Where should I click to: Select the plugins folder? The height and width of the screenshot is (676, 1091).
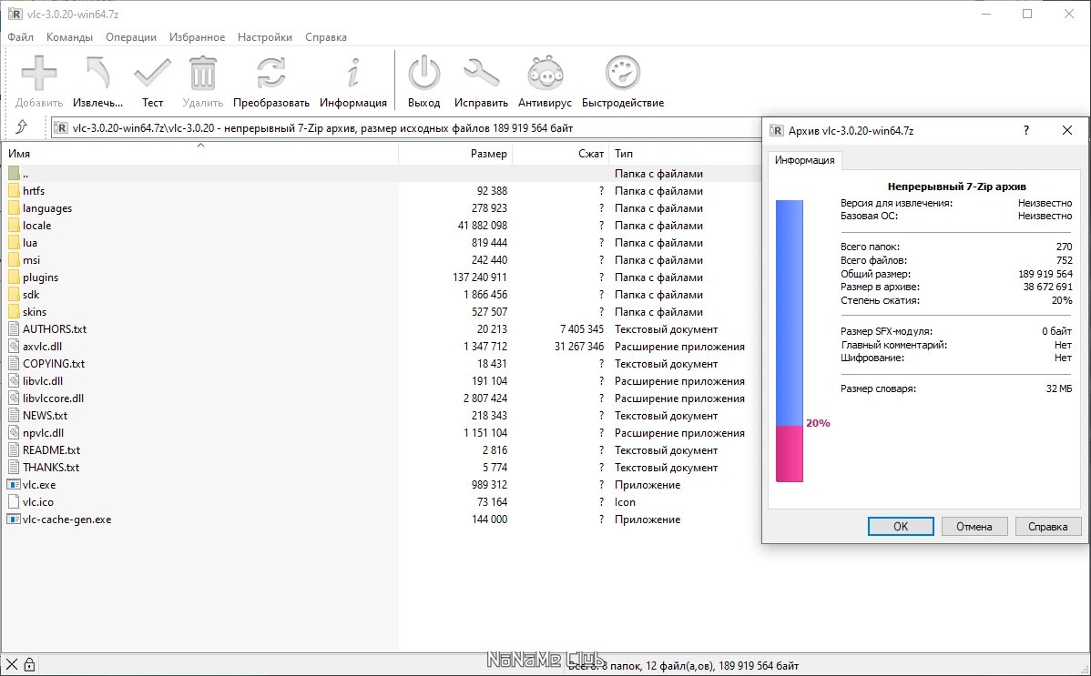coord(40,277)
